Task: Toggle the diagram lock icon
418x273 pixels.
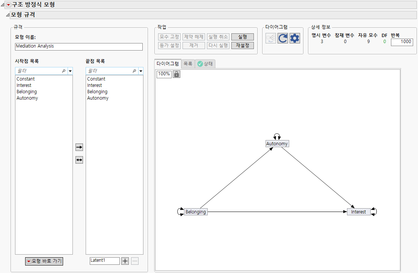Action: coord(176,75)
